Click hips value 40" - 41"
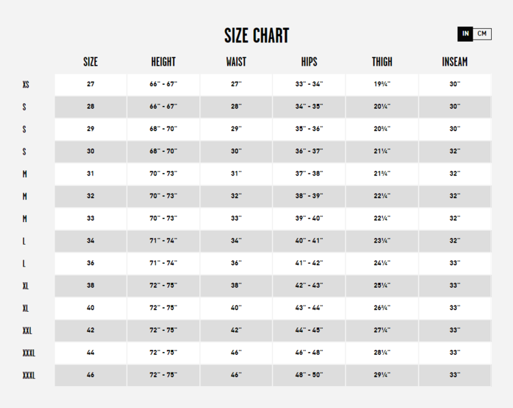The width and height of the screenshot is (513, 408). pyautogui.click(x=309, y=241)
